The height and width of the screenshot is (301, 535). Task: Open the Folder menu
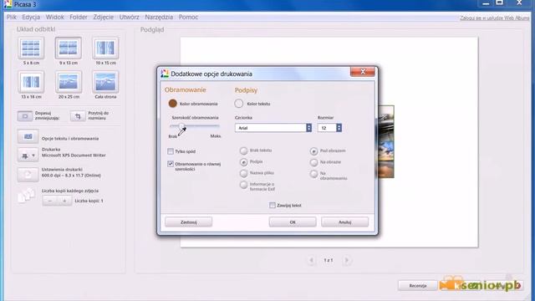click(x=79, y=17)
